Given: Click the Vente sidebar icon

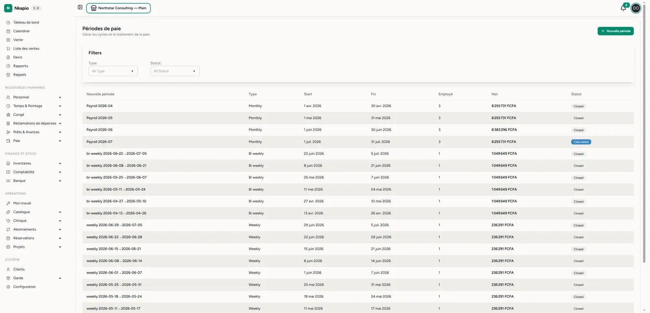Looking at the screenshot, I should tap(8, 40).
